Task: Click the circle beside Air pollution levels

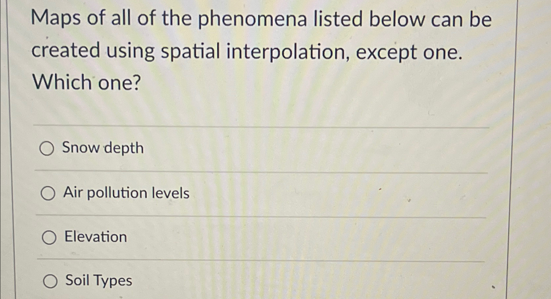Action: click(x=48, y=193)
